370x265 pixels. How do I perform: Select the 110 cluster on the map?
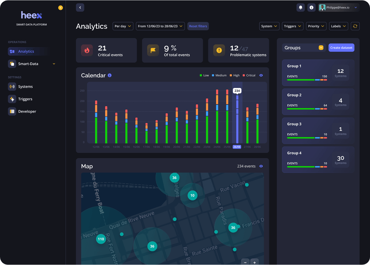[x=101, y=239]
